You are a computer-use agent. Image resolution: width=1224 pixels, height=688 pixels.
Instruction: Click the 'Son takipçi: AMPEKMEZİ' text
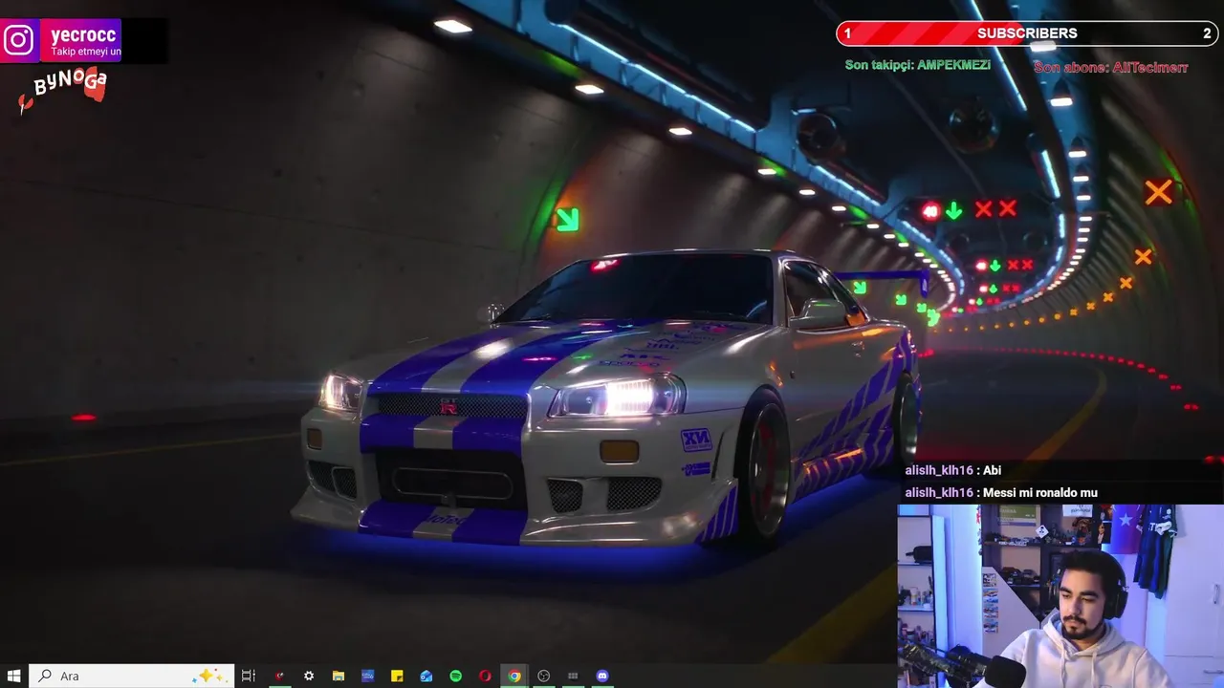pos(917,65)
